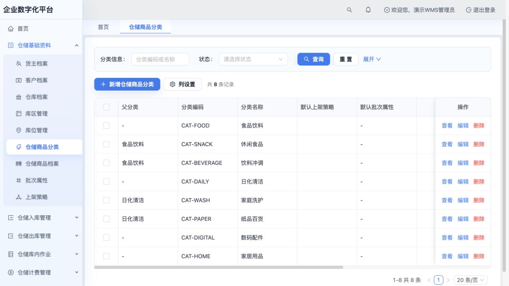Delete the CAT-DIGITAL row
Viewport: 509px width, 286px height.
point(479,238)
